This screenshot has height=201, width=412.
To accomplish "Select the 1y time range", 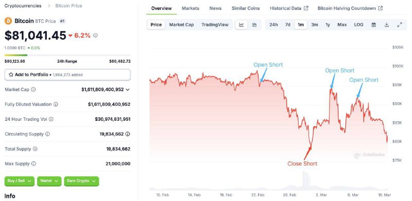I will [x=328, y=25].
